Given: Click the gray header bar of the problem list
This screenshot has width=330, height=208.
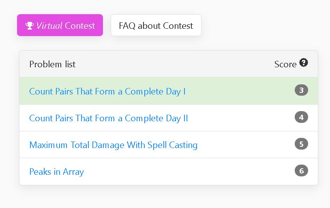Looking at the screenshot, I should [x=168, y=64].
